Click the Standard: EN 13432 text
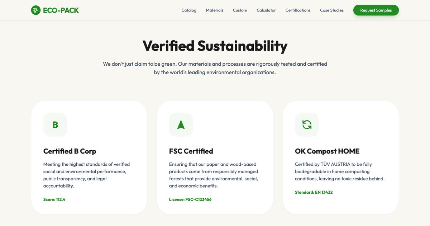Viewport: 430px width, 226px height. pos(314,192)
